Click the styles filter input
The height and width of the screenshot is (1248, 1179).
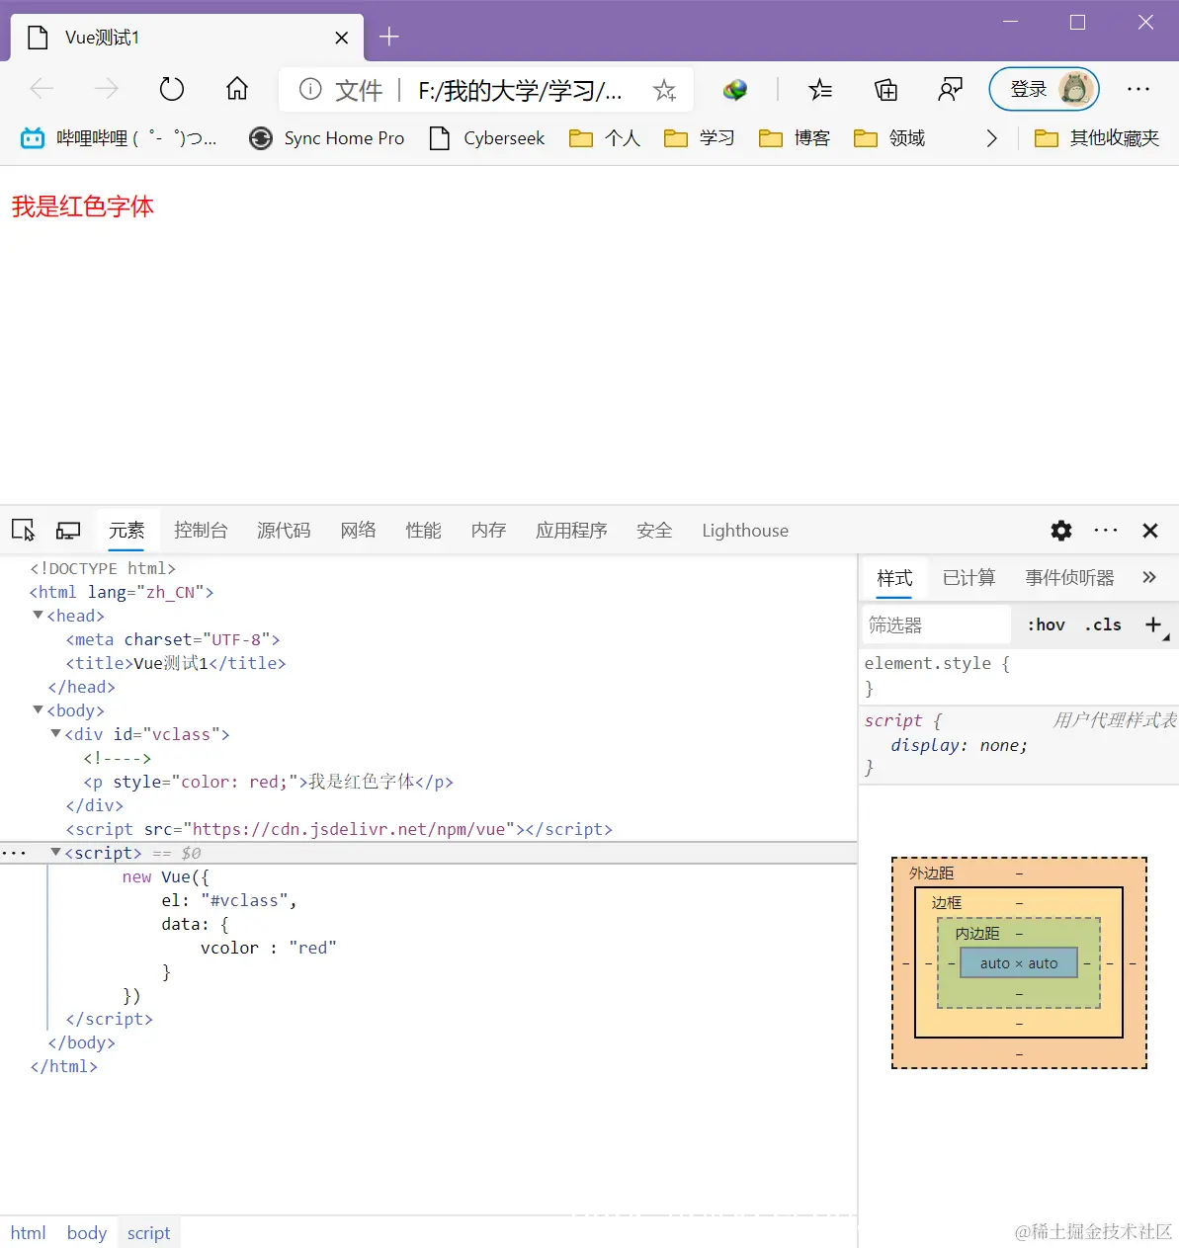coord(937,624)
